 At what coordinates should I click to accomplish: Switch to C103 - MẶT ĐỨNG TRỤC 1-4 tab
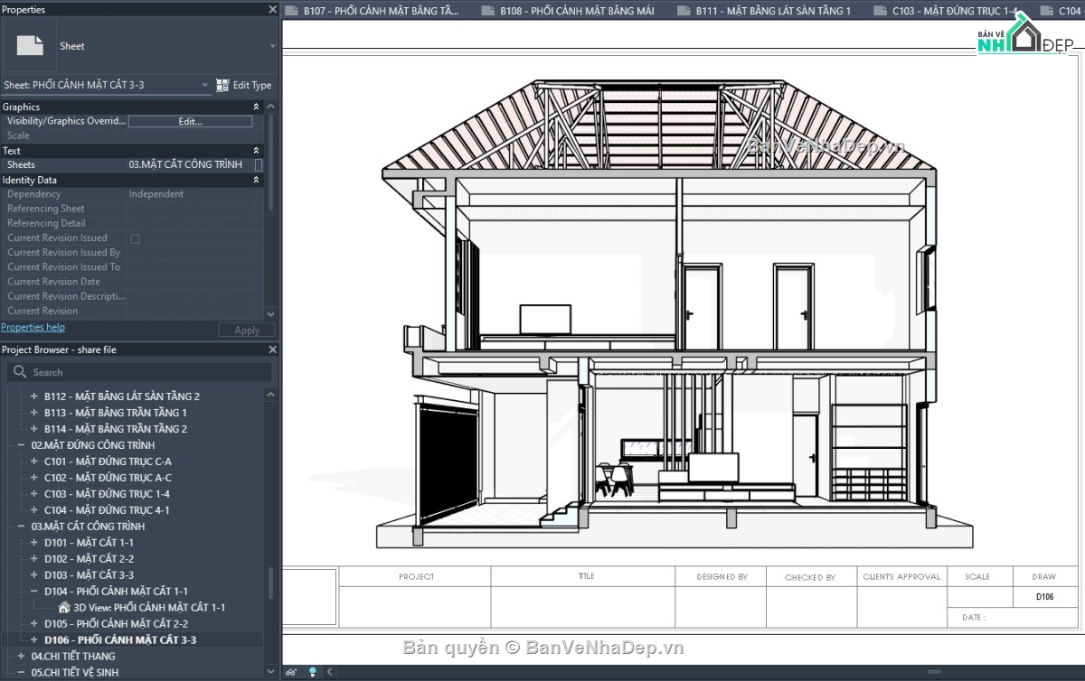954,11
